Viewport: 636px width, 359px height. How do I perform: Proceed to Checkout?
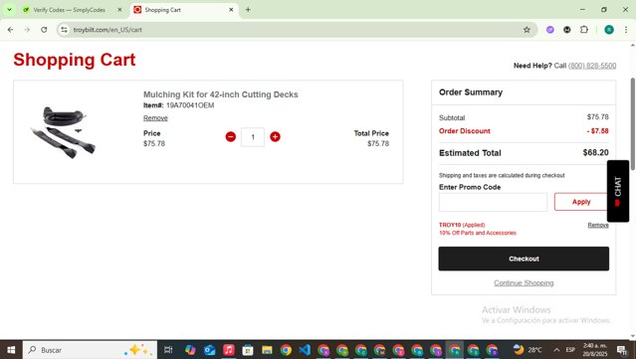pyautogui.click(x=524, y=259)
